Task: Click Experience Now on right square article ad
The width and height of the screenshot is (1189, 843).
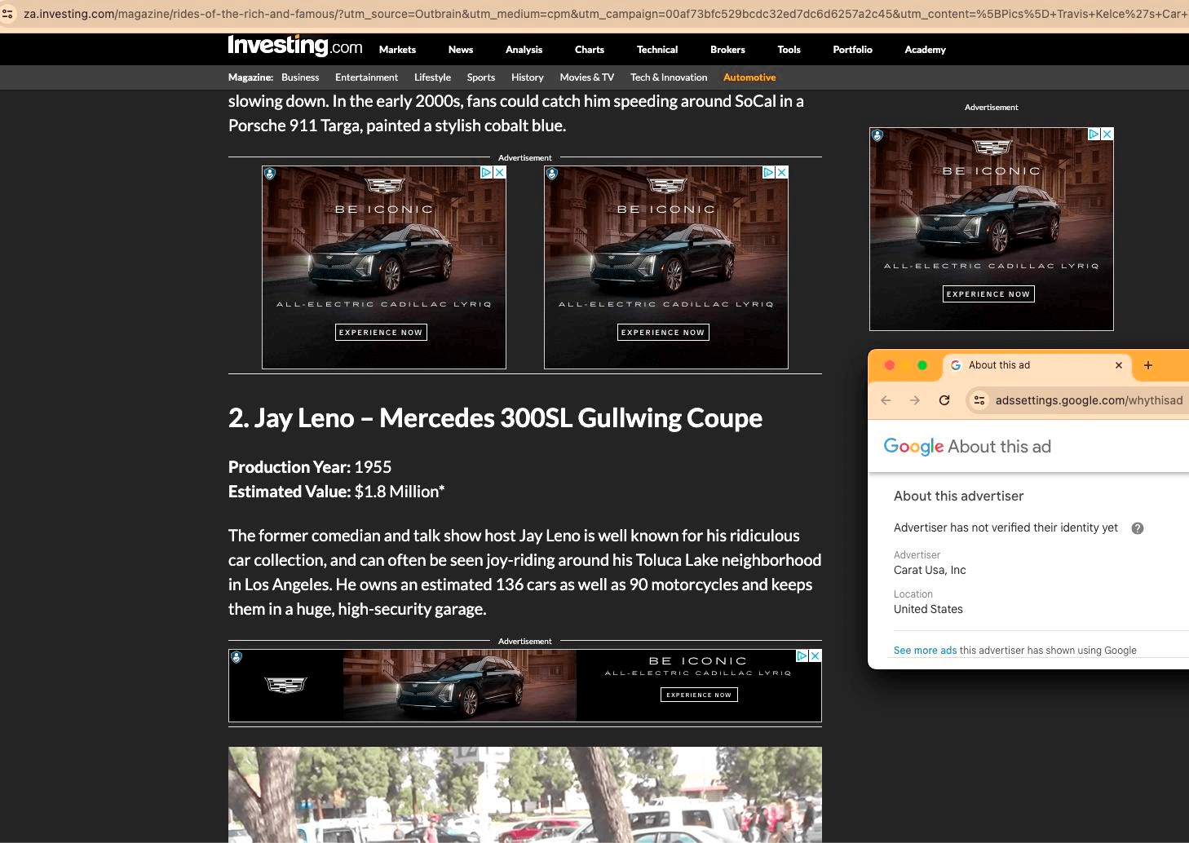Action: pyautogui.click(x=663, y=333)
